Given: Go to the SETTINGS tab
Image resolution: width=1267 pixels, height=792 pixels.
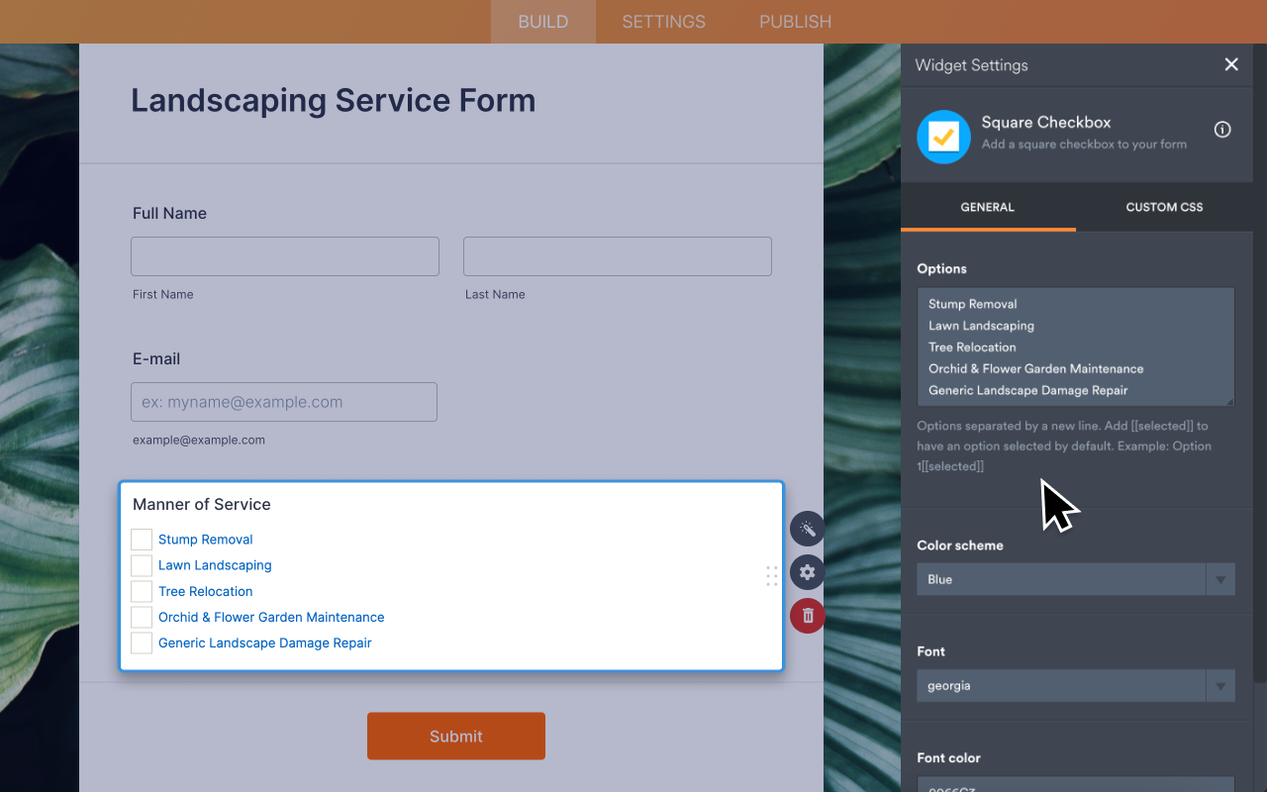Looking at the screenshot, I should [x=662, y=21].
